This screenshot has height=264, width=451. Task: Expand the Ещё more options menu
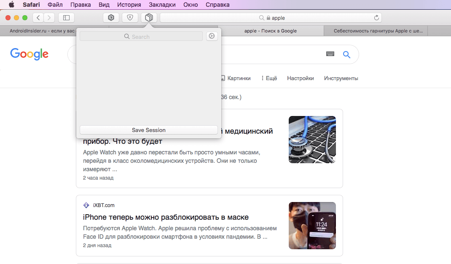coord(269,78)
